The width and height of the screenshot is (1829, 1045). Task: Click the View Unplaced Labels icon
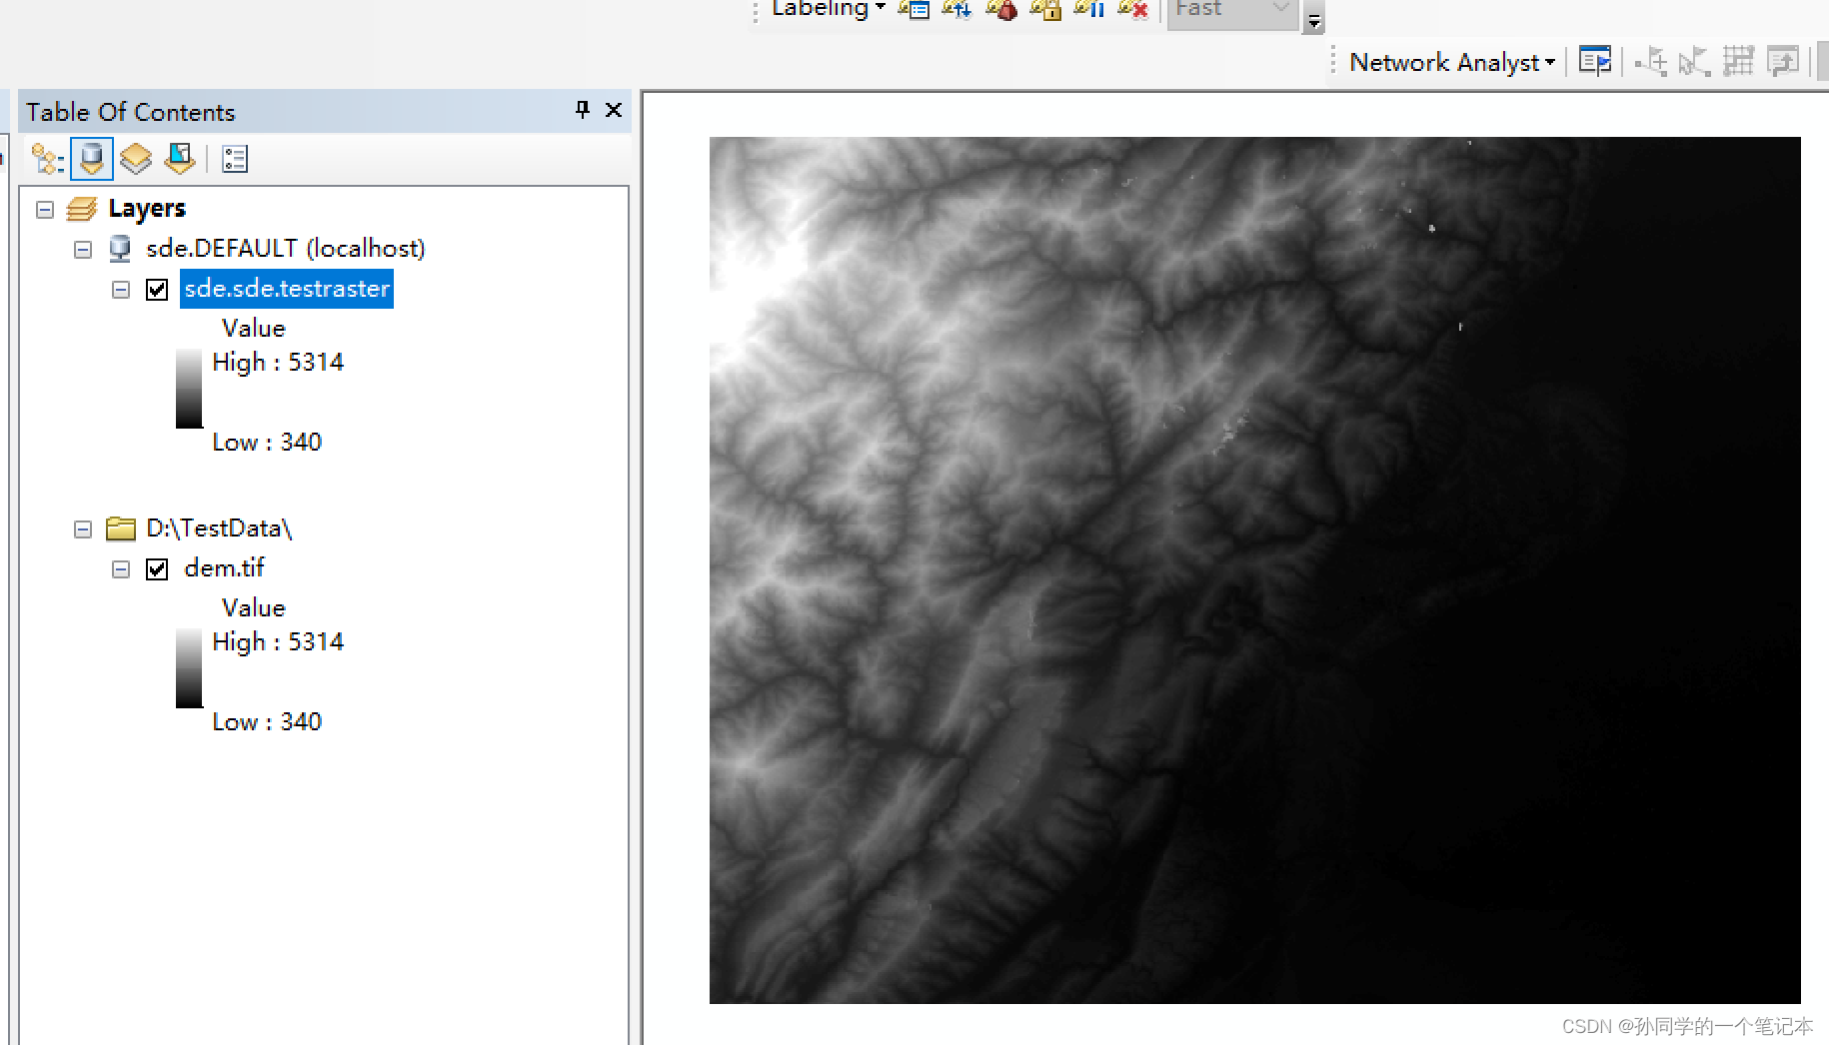point(1133,9)
